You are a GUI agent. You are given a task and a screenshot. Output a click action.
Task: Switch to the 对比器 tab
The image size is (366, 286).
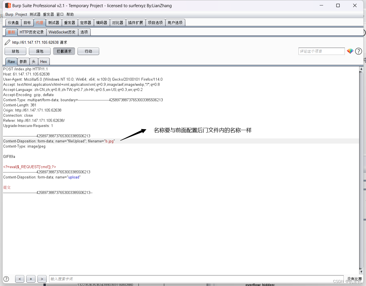(x=118, y=23)
